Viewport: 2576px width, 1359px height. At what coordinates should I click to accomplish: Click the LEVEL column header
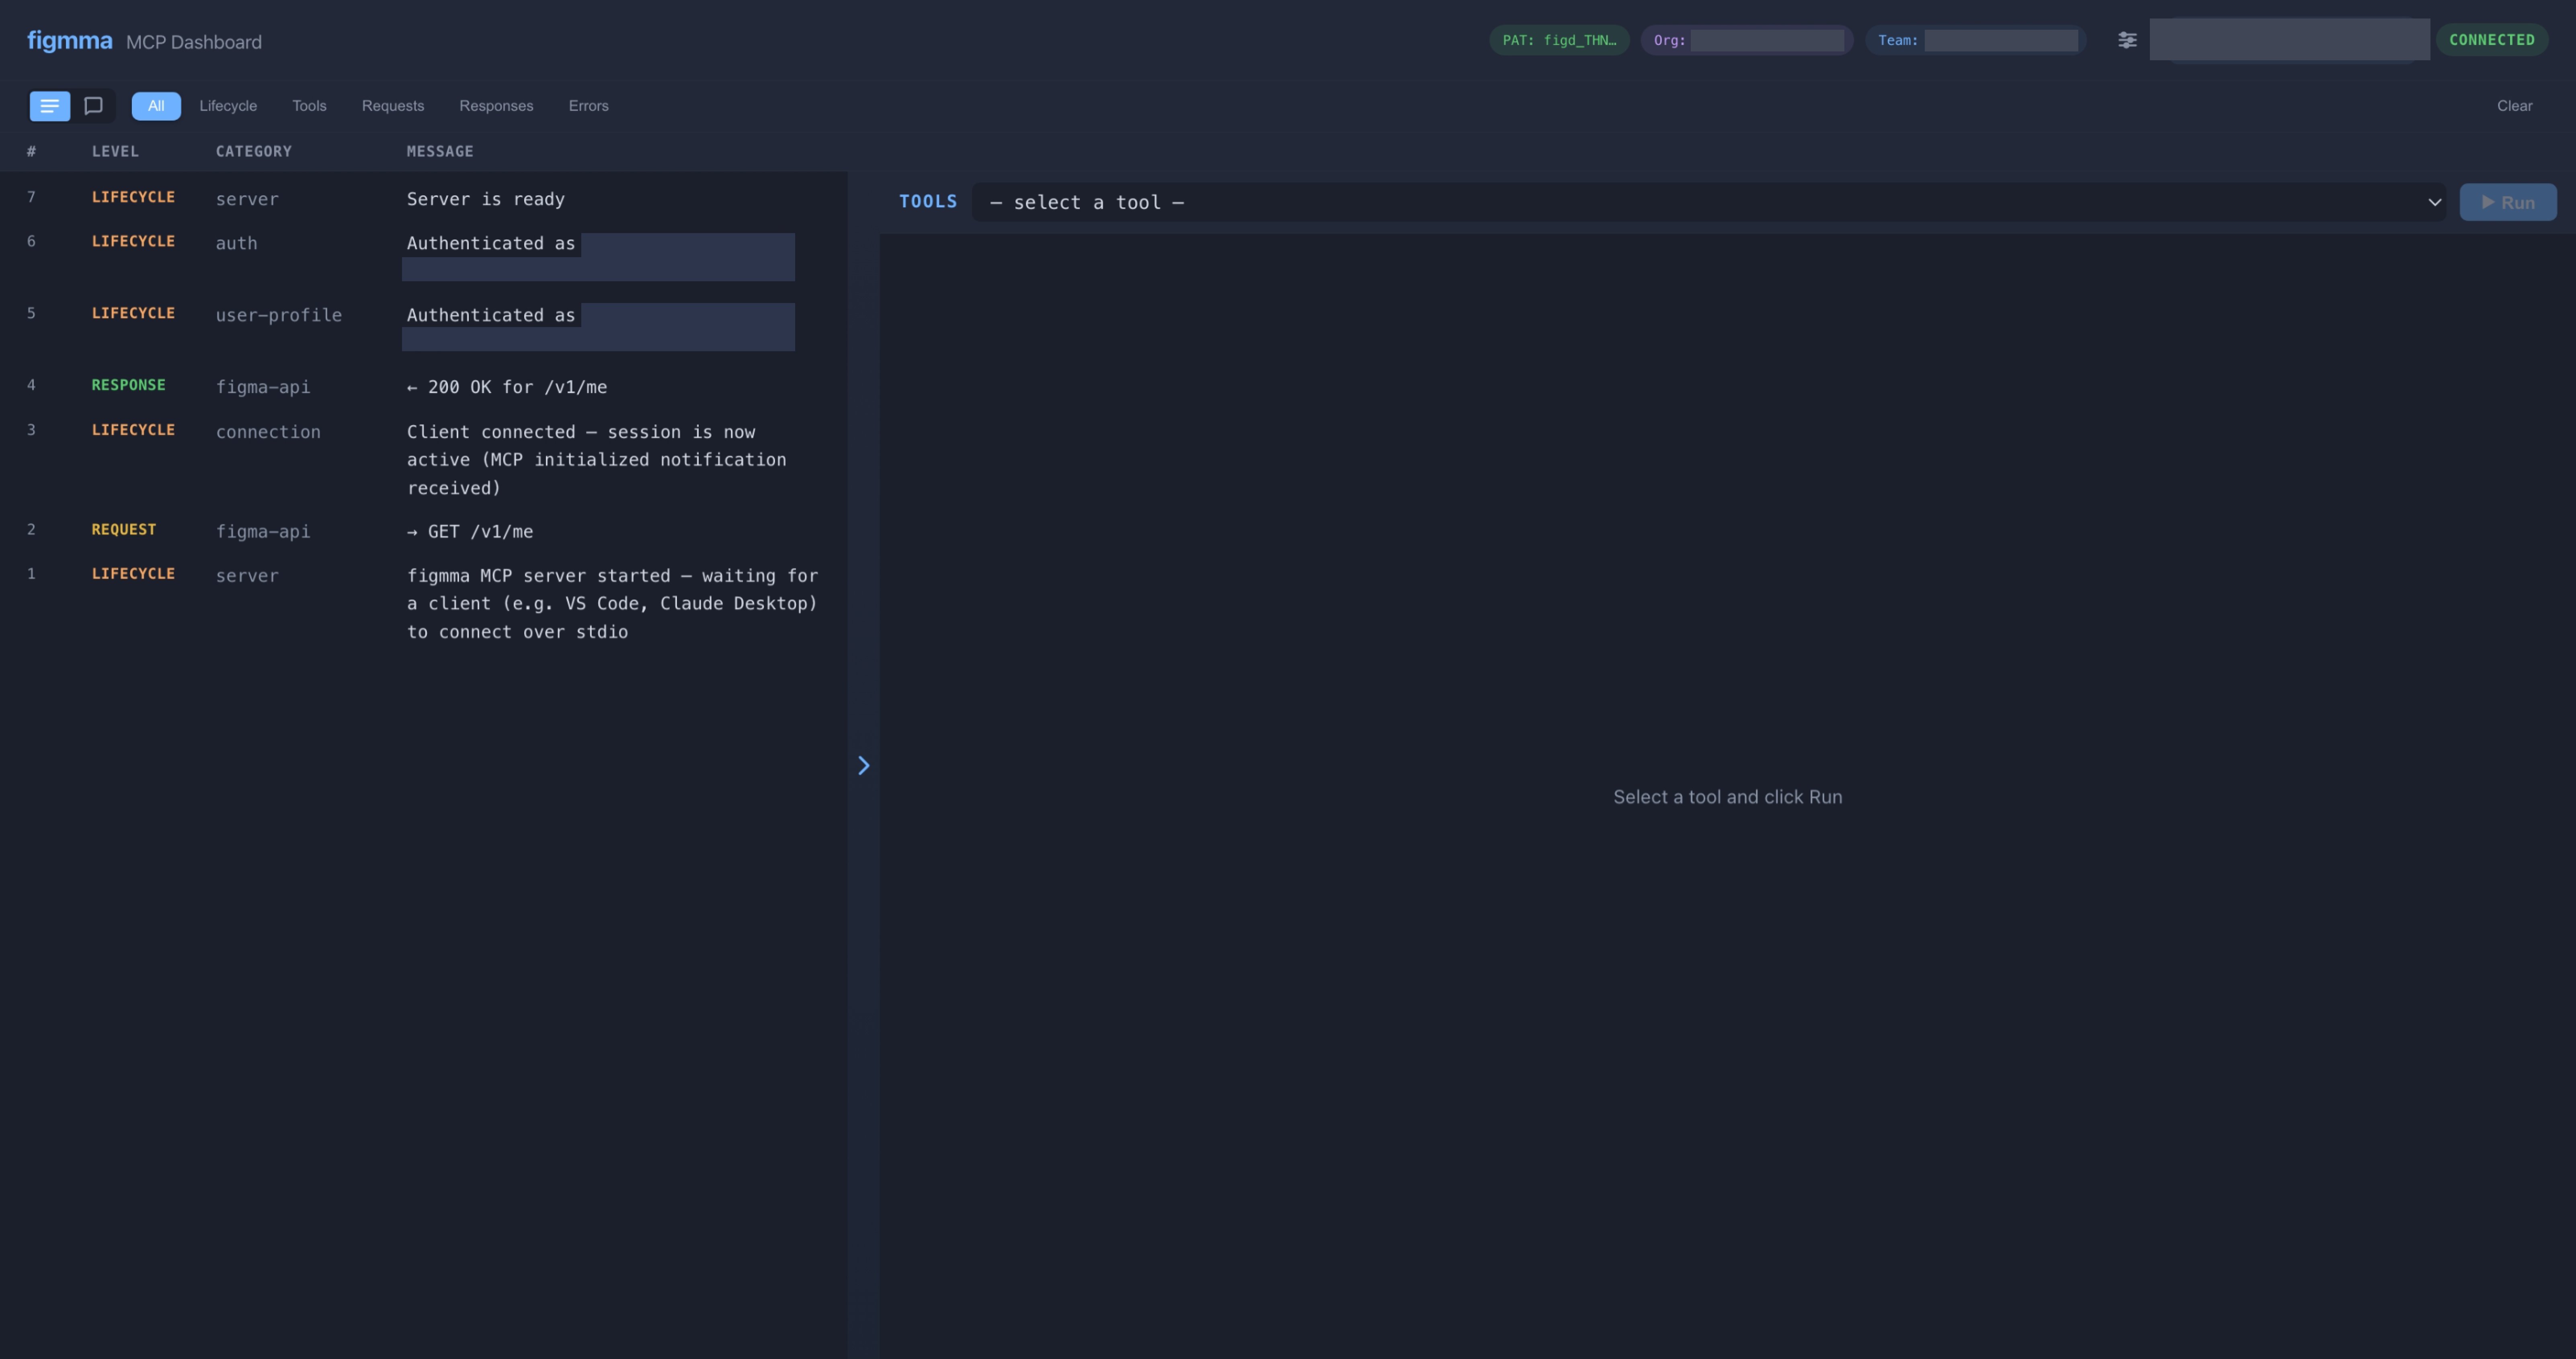[x=115, y=152]
